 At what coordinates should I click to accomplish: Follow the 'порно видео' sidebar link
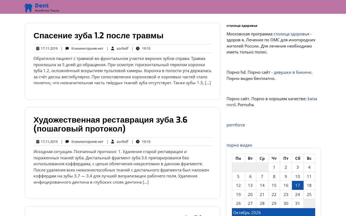239,145
